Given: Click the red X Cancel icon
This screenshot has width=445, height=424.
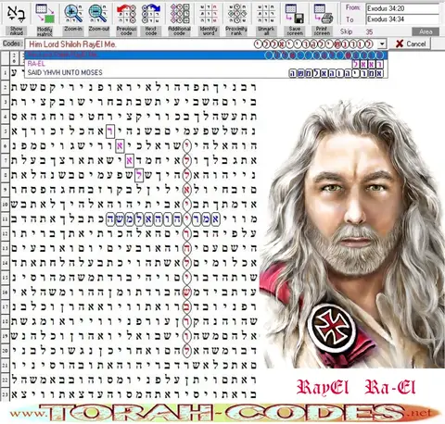Looking at the screenshot, I should pyautogui.click(x=400, y=44).
